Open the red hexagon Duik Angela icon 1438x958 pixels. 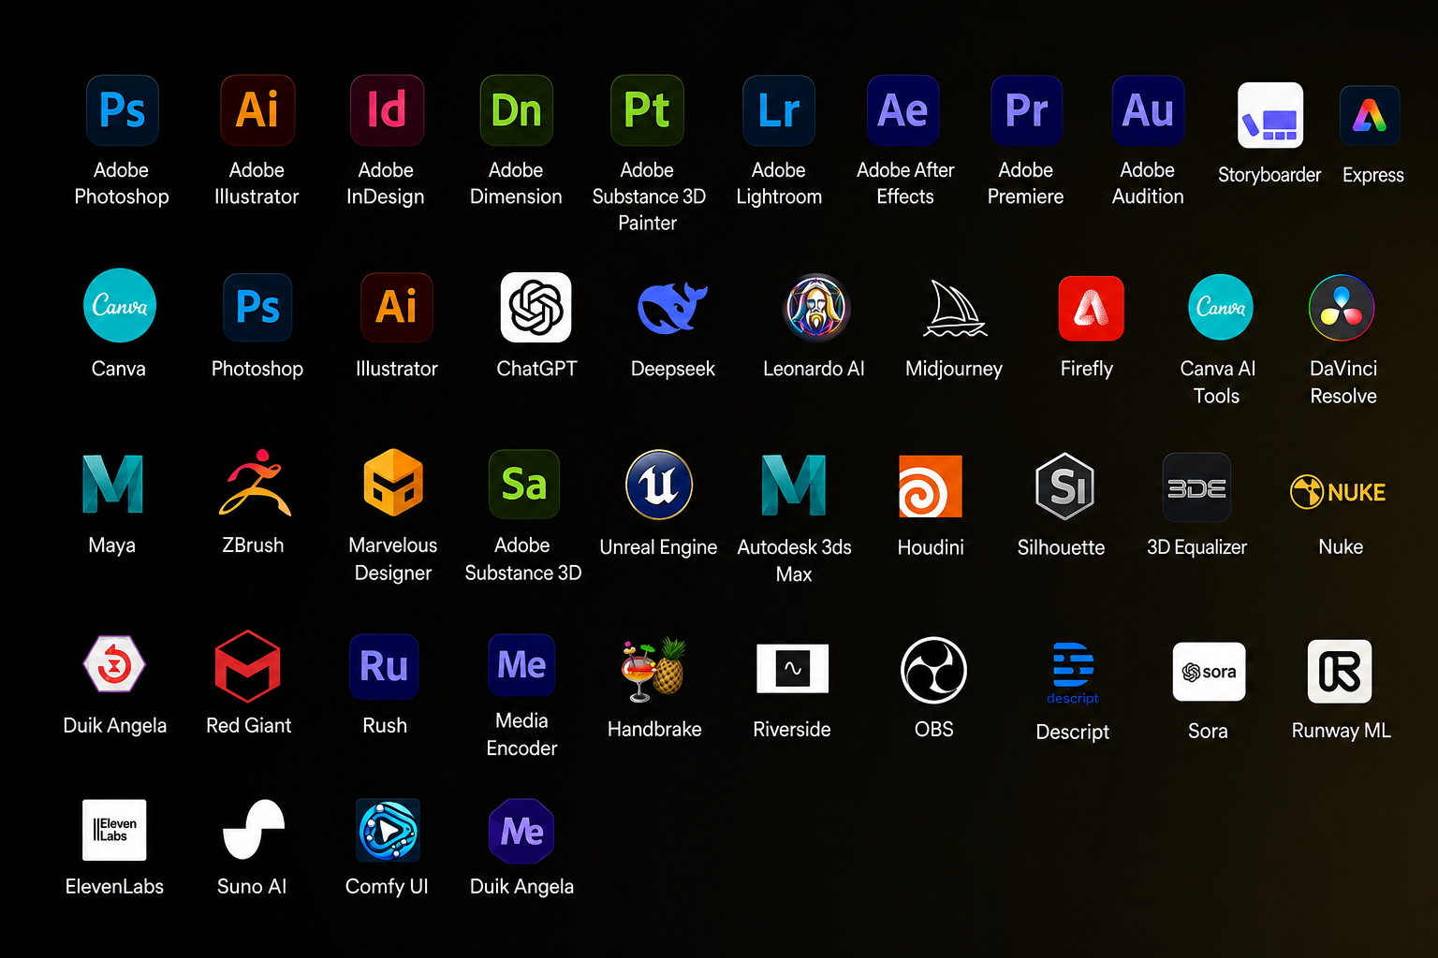click(114, 664)
